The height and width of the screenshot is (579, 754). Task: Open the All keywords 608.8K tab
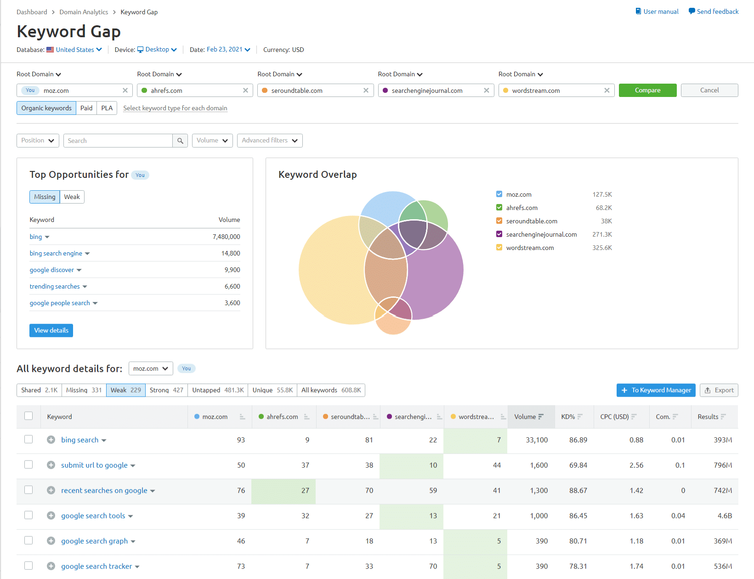click(331, 390)
